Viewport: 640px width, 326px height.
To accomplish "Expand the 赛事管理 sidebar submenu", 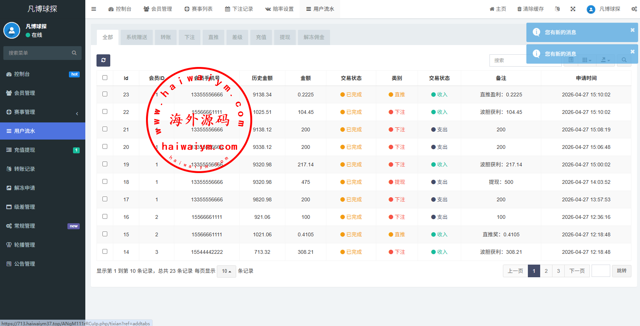I will (42, 112).
